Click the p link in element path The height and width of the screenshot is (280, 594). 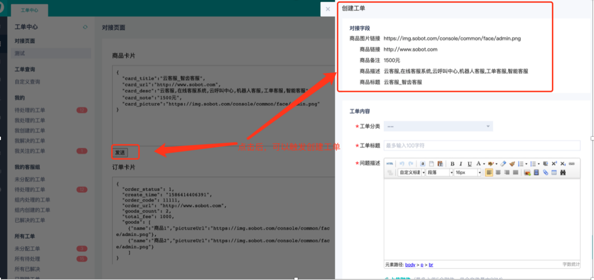pos(421,265)
